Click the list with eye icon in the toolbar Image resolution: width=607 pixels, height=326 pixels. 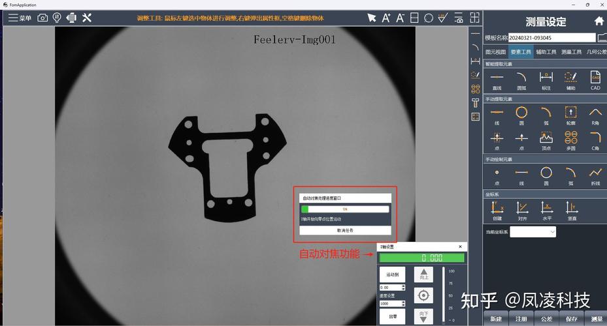(x=459, y=18)
